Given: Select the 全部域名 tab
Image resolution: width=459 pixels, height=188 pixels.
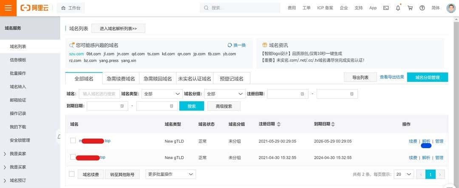Looking at the screenshot, I should (84, 78).
